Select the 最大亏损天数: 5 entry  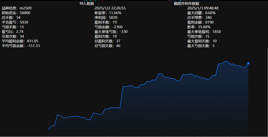201,46
